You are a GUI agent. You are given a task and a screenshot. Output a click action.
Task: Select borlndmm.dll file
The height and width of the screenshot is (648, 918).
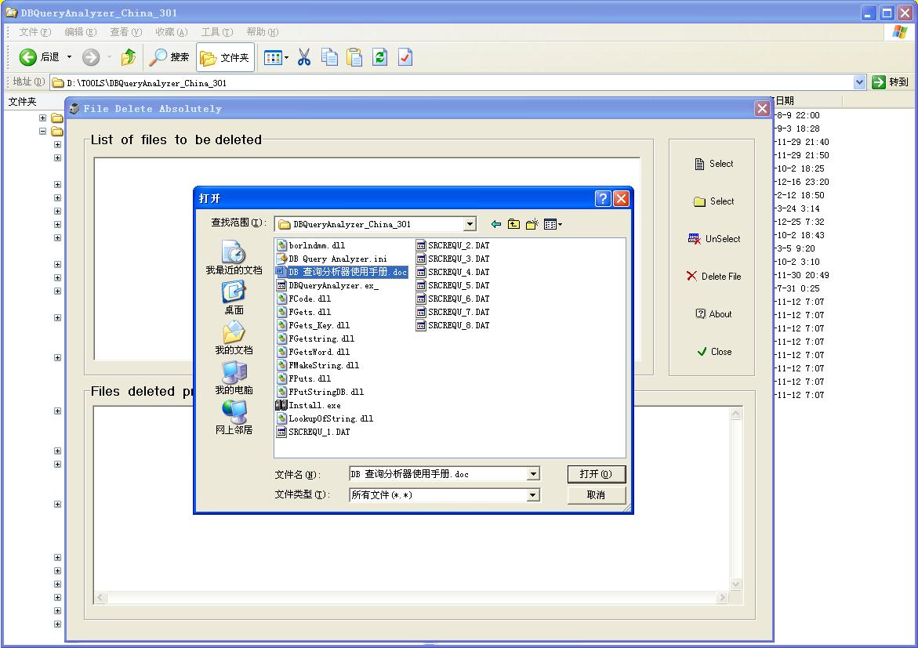311,245
